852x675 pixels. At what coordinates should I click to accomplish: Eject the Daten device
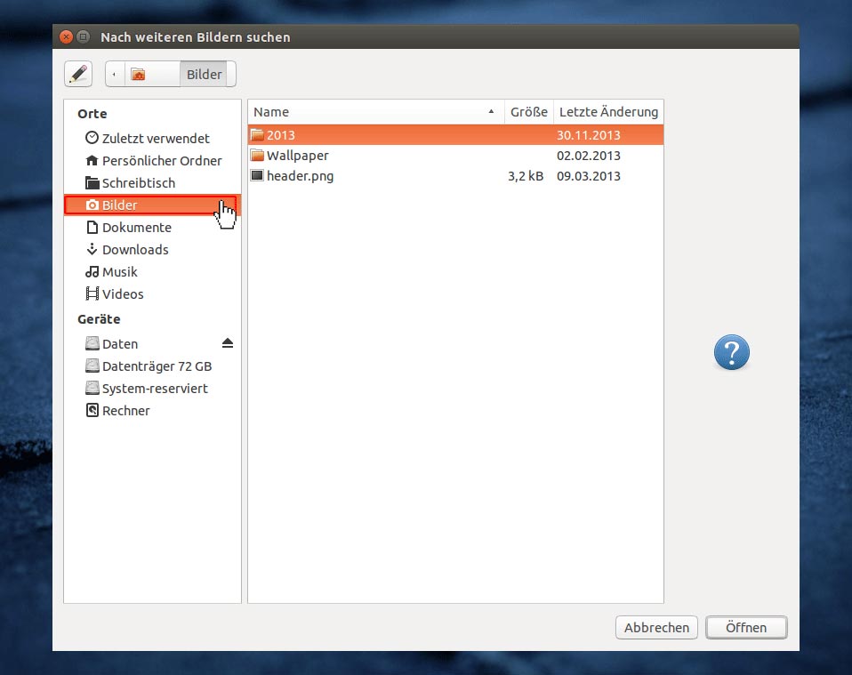pos(228,343)
